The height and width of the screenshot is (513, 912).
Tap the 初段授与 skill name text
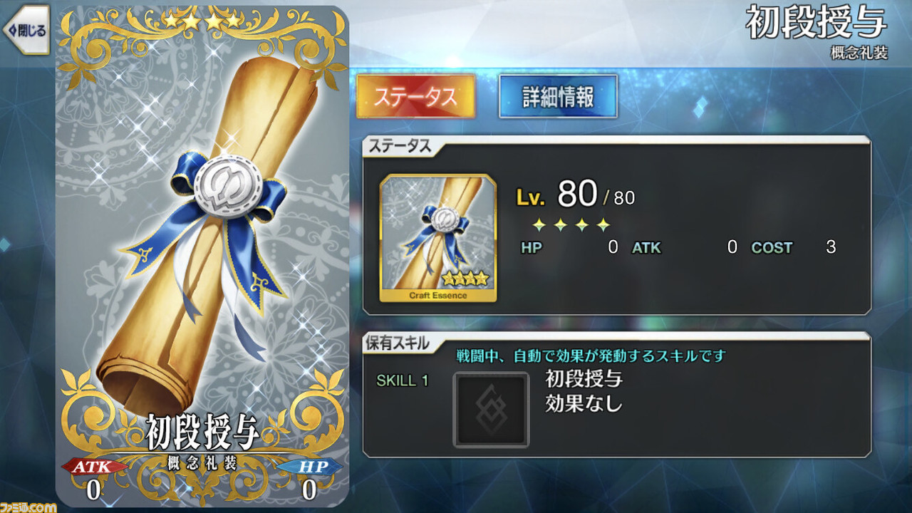coord(584,378)
